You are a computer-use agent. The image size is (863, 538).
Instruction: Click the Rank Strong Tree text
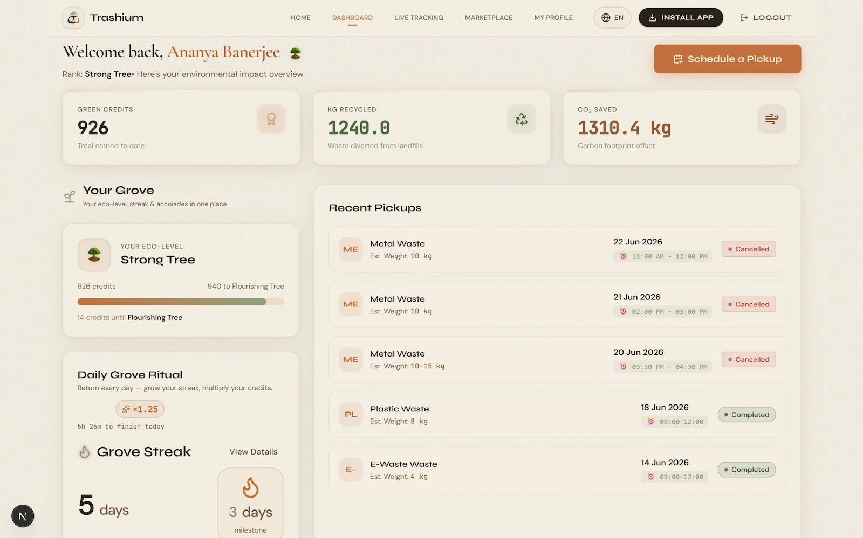pos(97,74)
